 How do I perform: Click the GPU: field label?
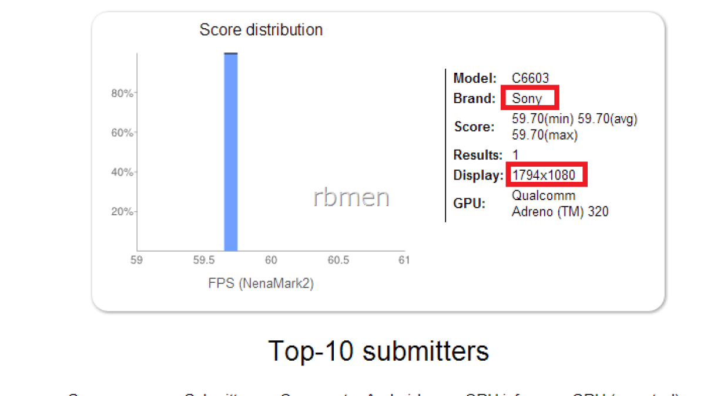pyautogui.click(x=468, y=204)
